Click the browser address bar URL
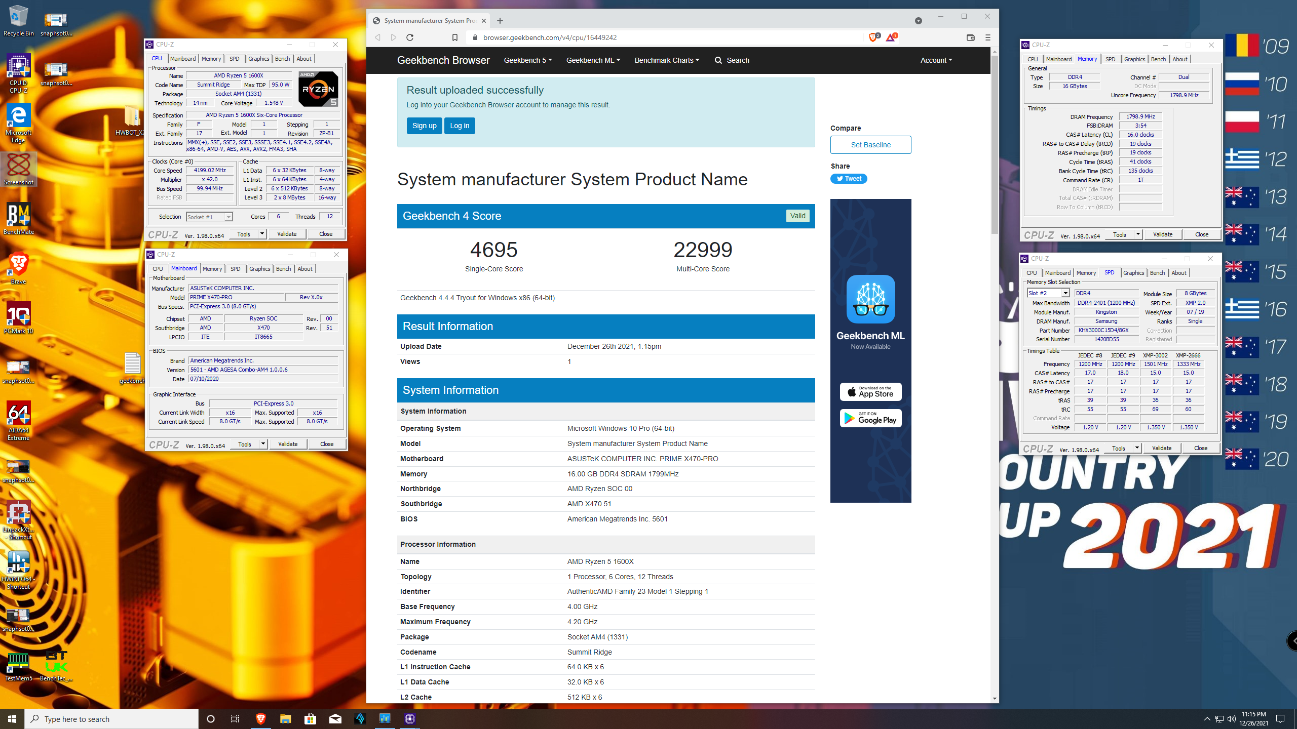The height and width of the screenshot is (729, 1297). (x=550, y=37)
